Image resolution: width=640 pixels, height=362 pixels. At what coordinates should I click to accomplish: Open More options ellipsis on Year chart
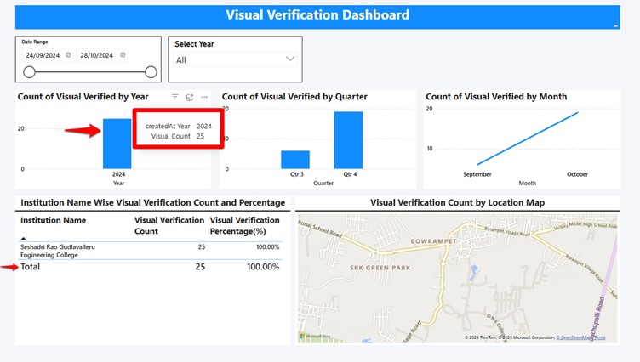click(204, 98)
